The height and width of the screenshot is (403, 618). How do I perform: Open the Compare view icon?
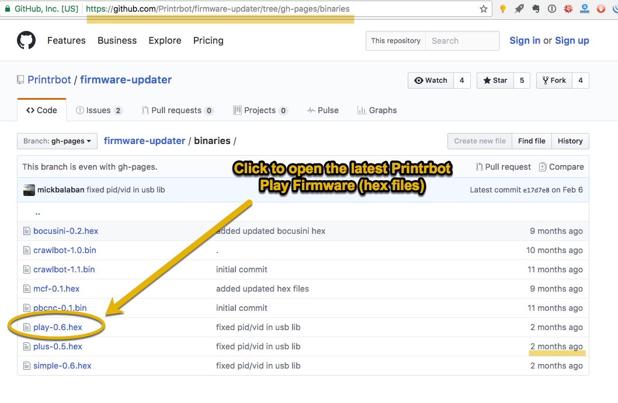[x=543, y=166]
